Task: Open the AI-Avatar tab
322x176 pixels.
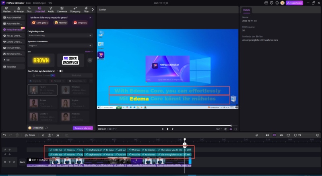Action: [x=19, y=10]
